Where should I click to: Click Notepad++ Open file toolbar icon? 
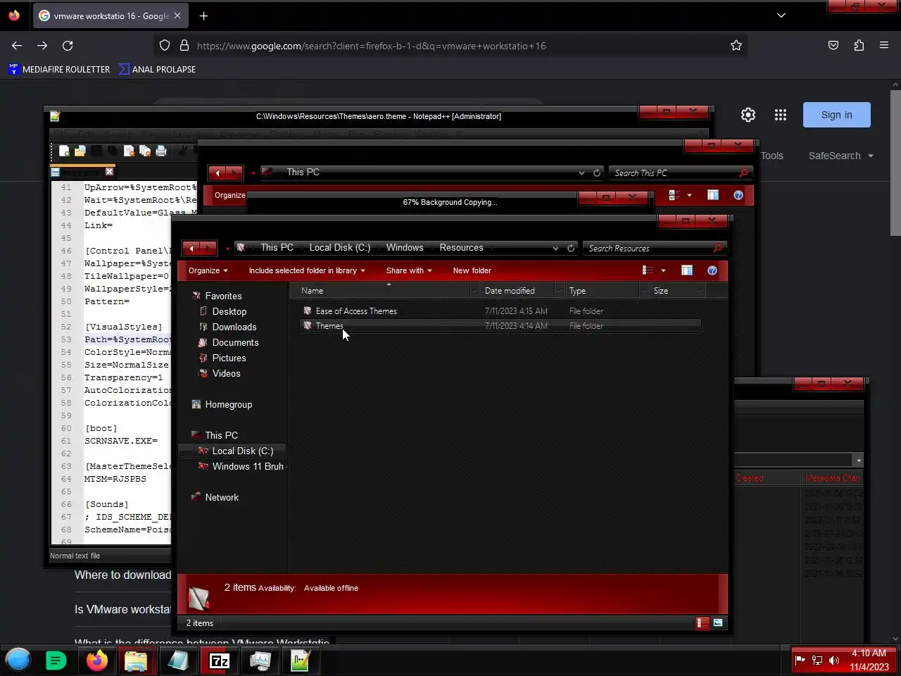coord(80,151)
